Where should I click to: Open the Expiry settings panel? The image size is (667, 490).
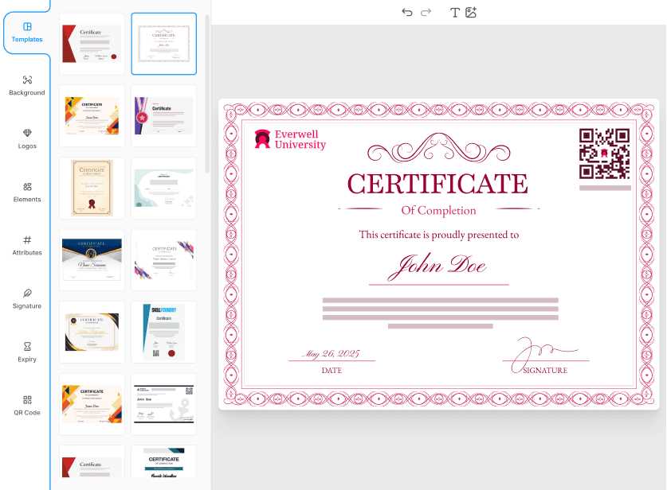pyautogui.click(x=27, y=352)
